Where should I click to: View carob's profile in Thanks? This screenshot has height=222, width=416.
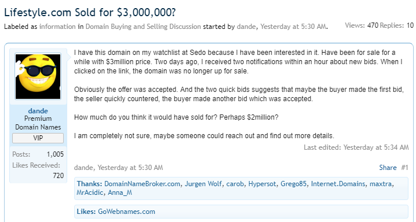pos(235,184)
